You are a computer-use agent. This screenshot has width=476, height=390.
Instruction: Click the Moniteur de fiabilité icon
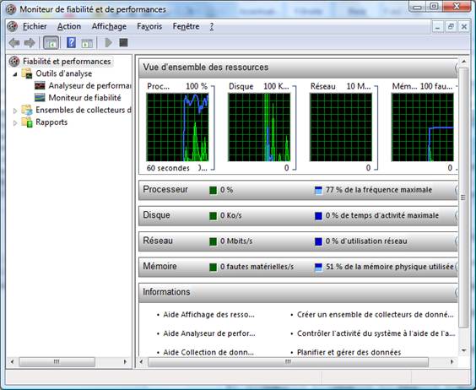(x=40, y=98)
